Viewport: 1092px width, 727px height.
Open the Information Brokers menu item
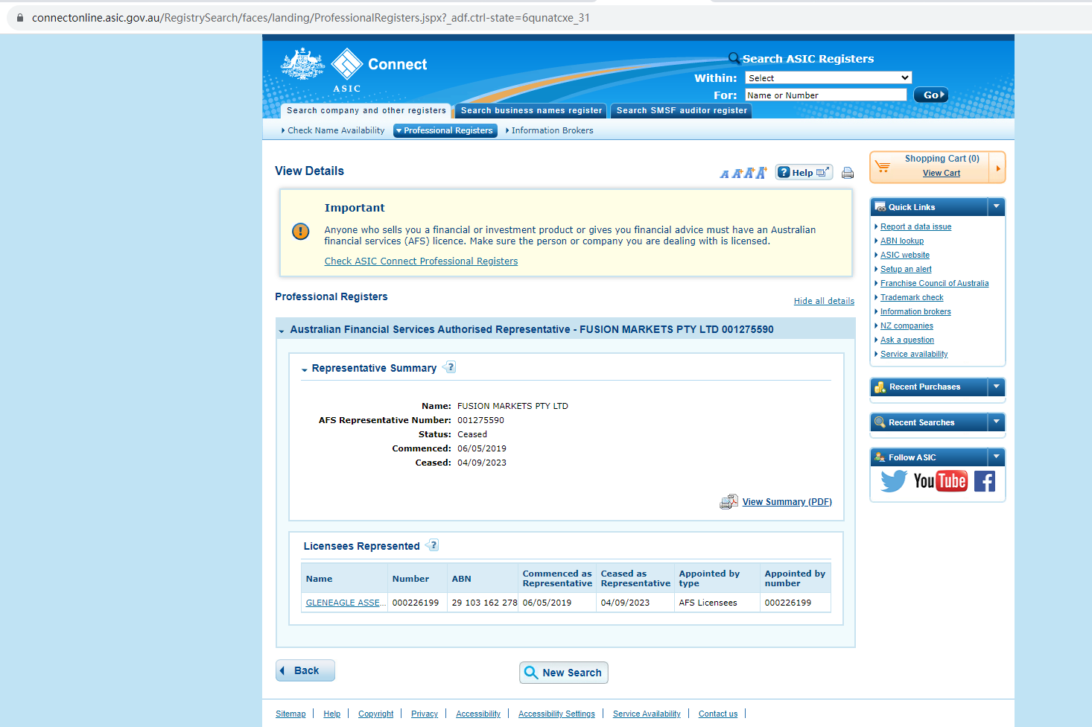[x=552, y=130]
